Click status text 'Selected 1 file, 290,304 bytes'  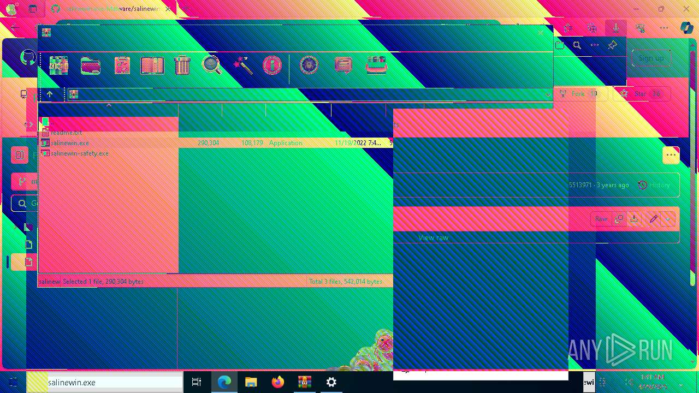[x=103, y=282]
